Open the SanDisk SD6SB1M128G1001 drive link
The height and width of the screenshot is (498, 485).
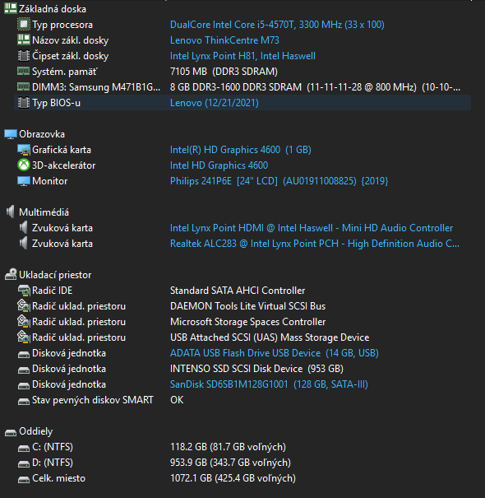[269, 384]
